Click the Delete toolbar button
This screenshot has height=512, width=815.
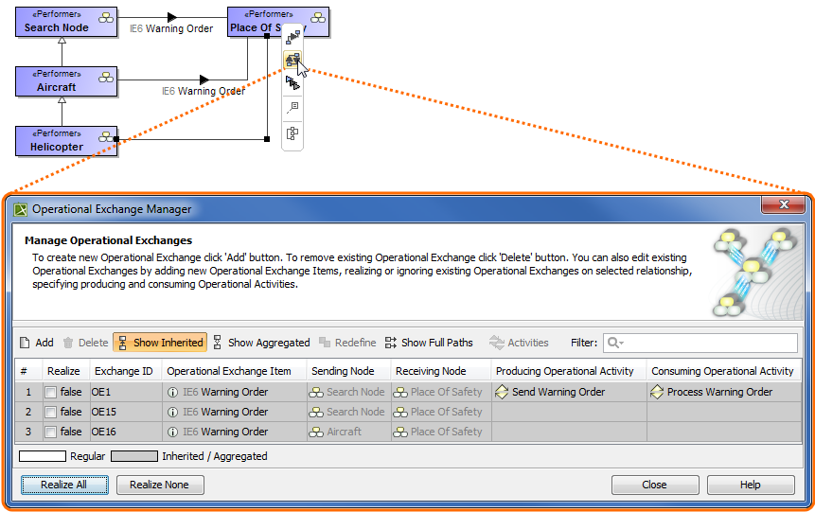click(86, 343)
